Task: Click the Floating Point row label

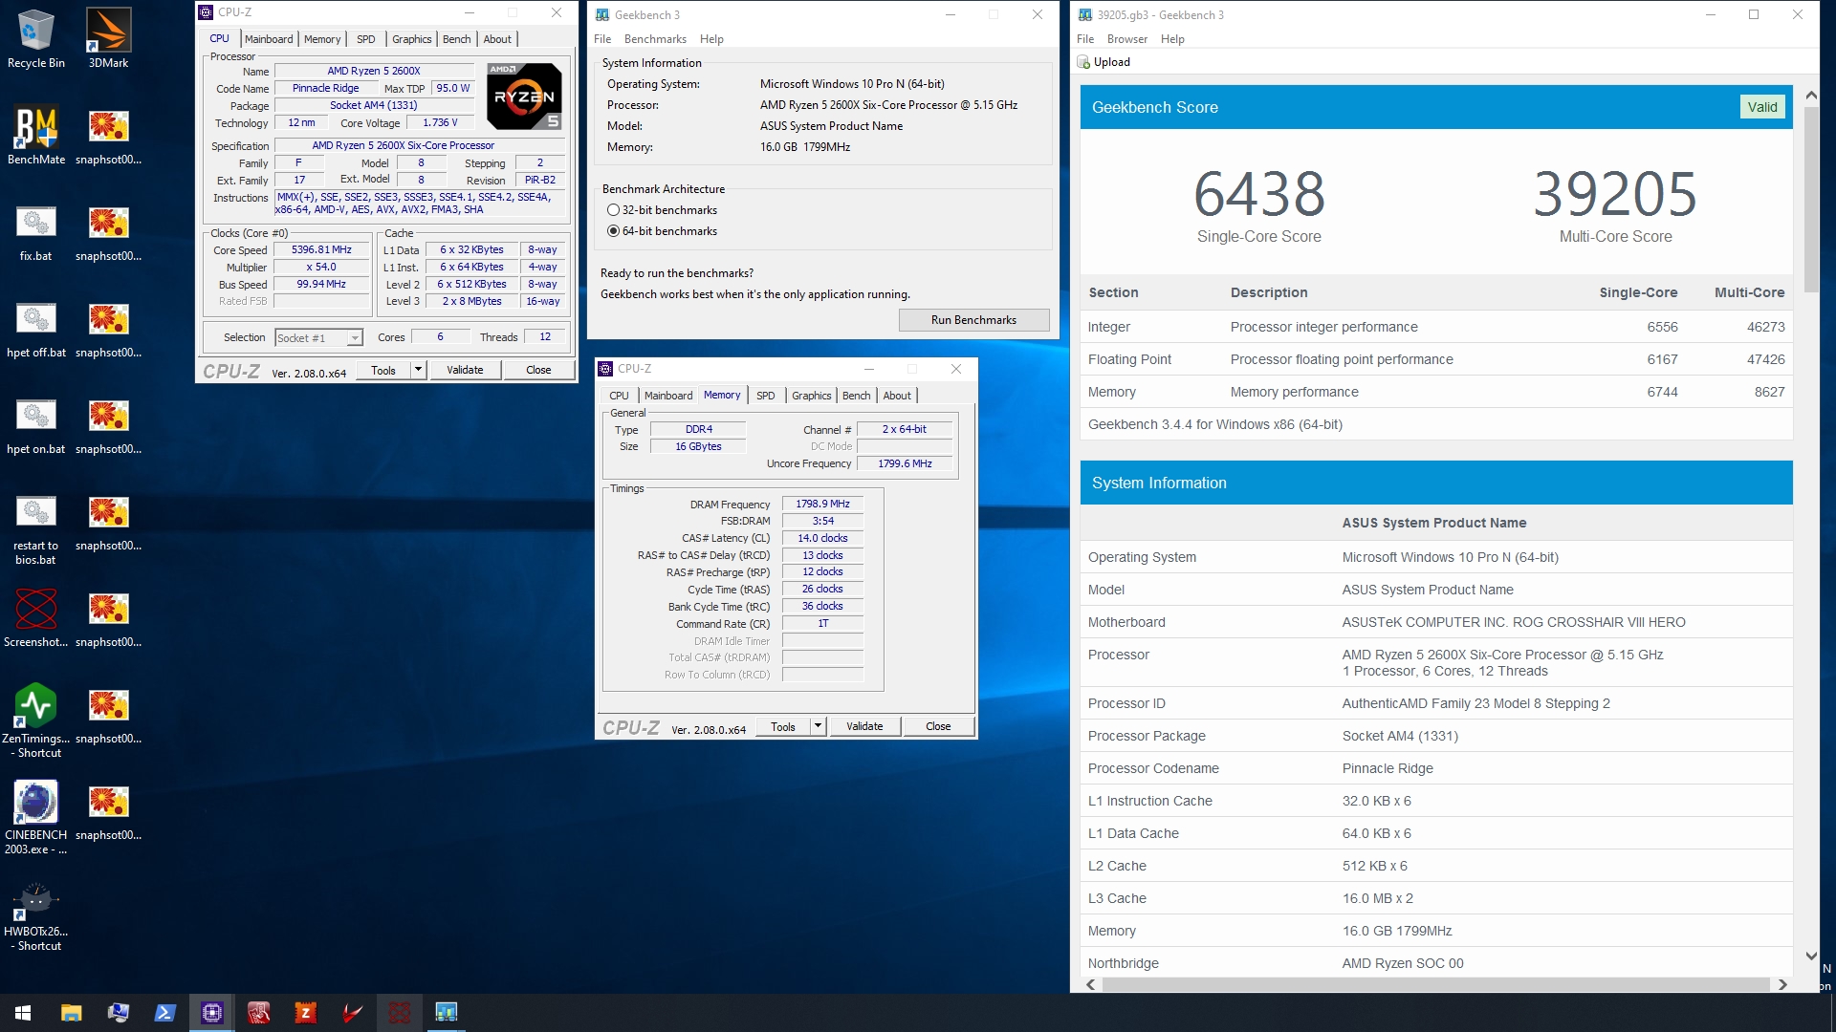Action: click(1129, 359)
